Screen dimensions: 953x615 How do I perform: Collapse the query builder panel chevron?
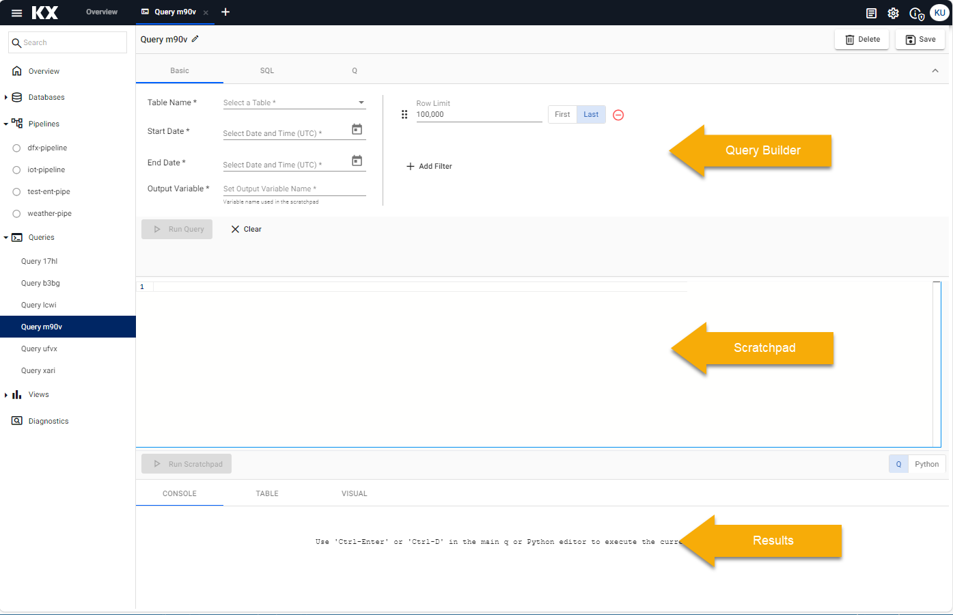(935, 70)
